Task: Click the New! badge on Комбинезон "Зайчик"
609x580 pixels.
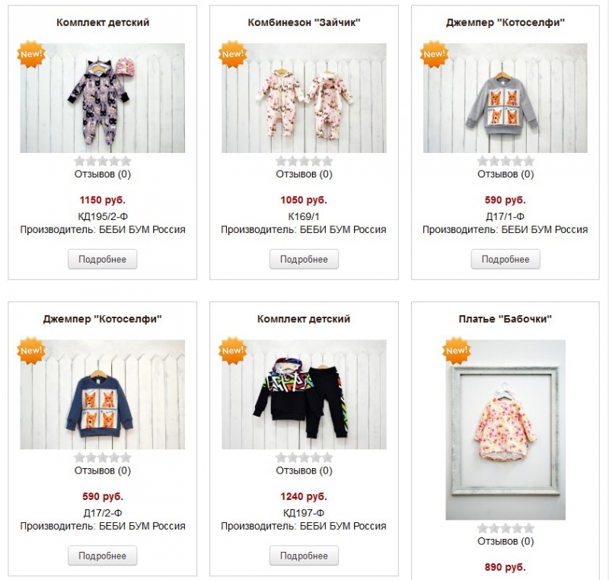Action: pyautogui.click(x=233, y=54)
